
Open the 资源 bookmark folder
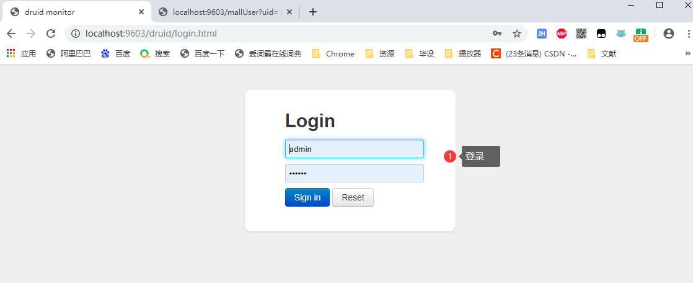pos(380,54)
